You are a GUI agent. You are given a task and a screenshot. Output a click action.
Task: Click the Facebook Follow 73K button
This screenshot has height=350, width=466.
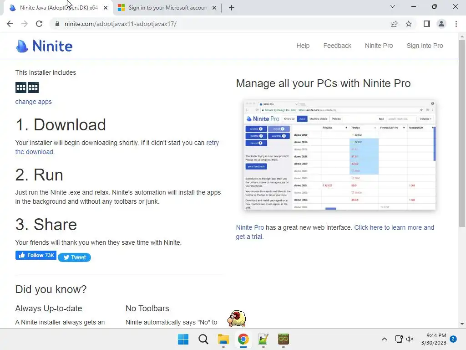(x=36, y=255)
